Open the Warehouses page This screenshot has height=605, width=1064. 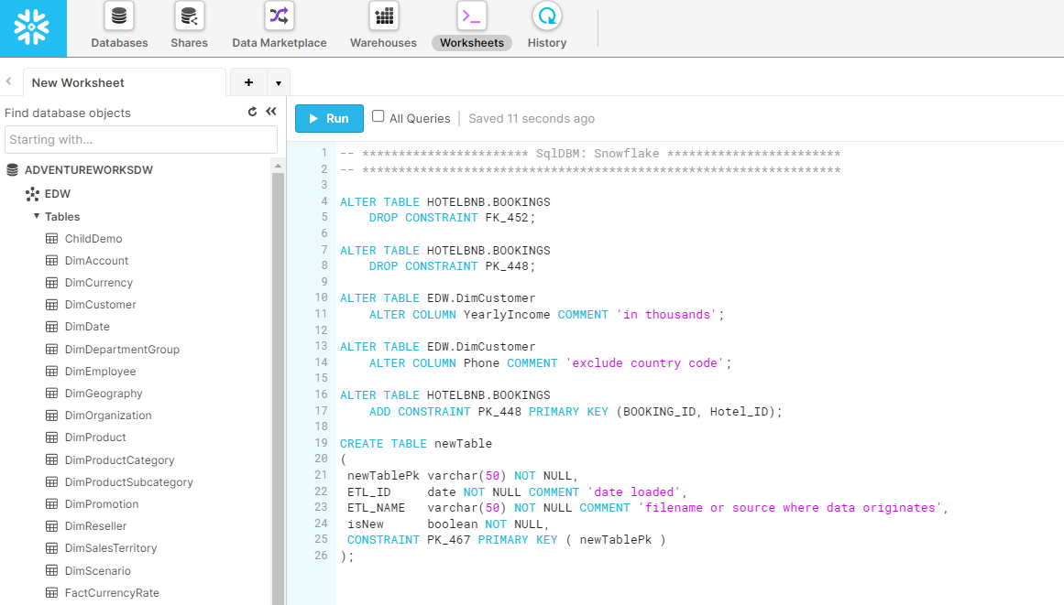383,26
